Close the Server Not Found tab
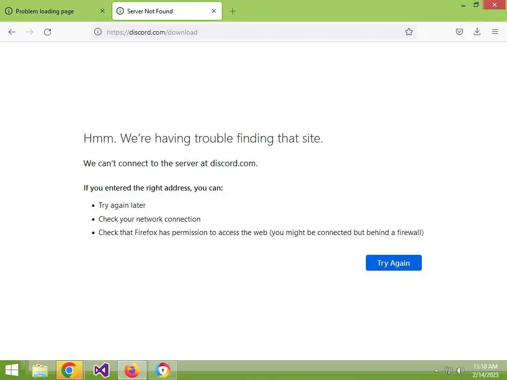This screenshot has height=380, width=507. pyautogui.click(x=214, y=11)
